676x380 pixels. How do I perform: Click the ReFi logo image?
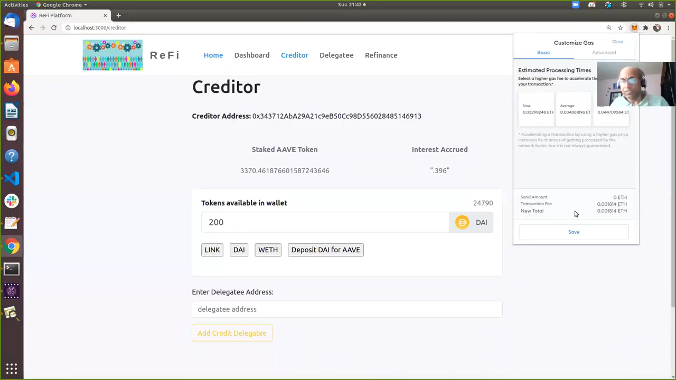click(112, 55)
